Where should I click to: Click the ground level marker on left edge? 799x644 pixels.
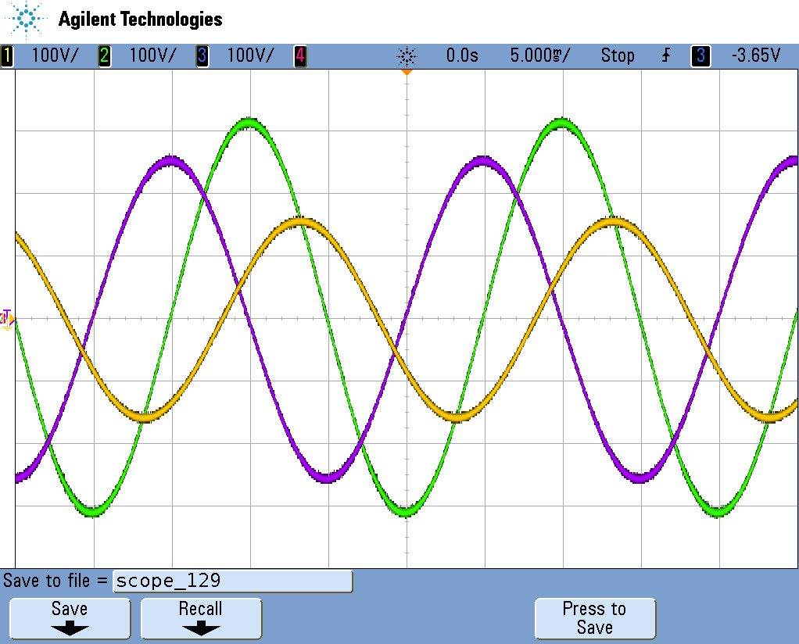point(7,318)
